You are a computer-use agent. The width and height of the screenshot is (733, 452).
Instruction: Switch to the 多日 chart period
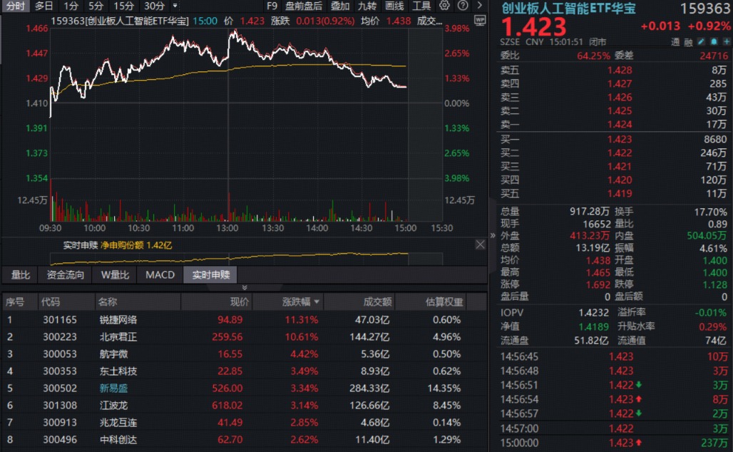pos(44,6)
